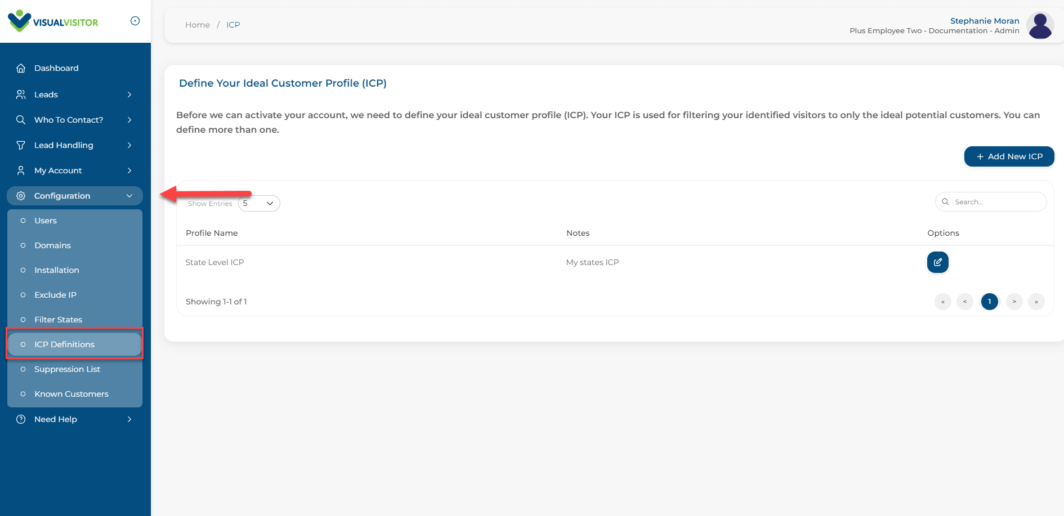Expand the Need Help chevron

(129, 419)
